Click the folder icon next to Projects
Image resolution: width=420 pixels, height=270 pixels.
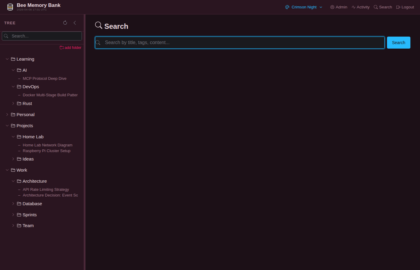pyautogui.click(x=13, y=126)
